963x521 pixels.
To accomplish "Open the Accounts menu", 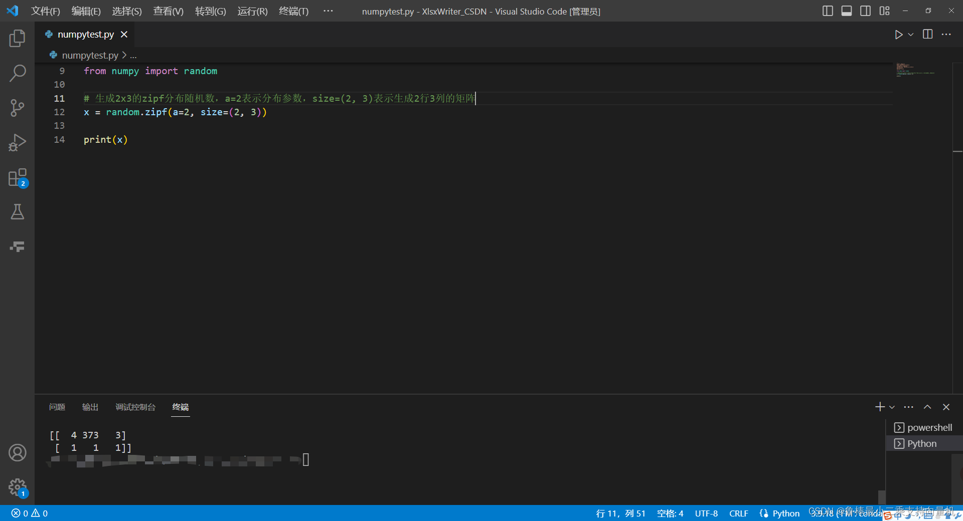I will click(x=17, y=453).
